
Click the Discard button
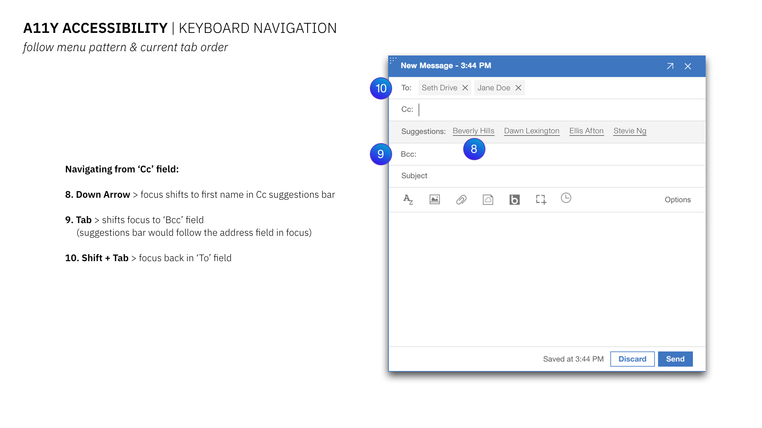tap(632, 359)
